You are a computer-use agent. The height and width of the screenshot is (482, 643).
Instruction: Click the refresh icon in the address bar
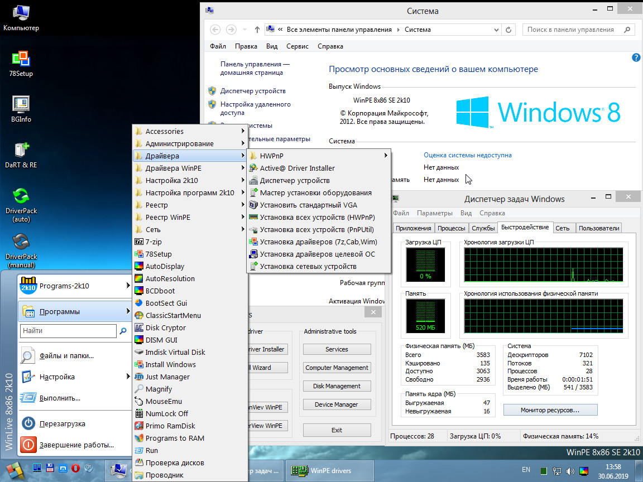point(508,30)
